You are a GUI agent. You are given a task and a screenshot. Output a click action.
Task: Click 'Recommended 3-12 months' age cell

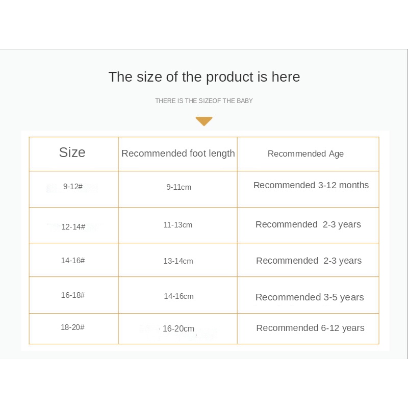(x=311, y=185)
